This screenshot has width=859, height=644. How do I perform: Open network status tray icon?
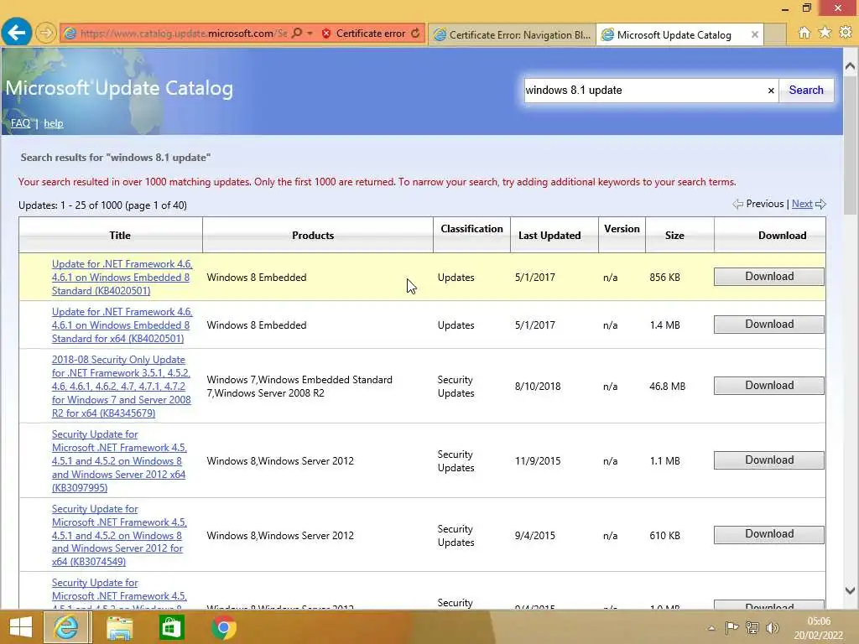pyautogui.click(x=752, y=627)
